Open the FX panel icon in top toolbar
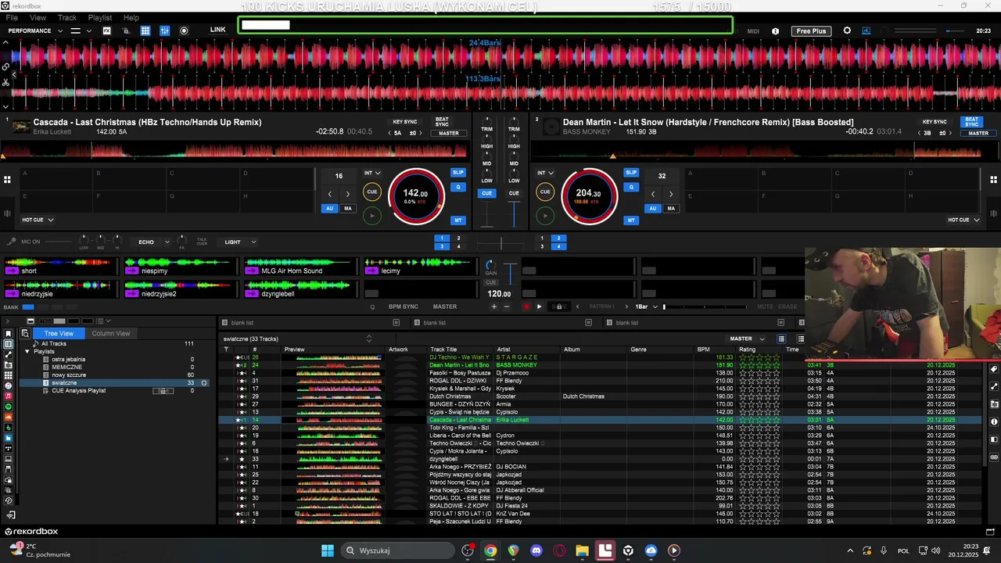The width and height of the screenshot is (1001, 563). tap(106, 30)
